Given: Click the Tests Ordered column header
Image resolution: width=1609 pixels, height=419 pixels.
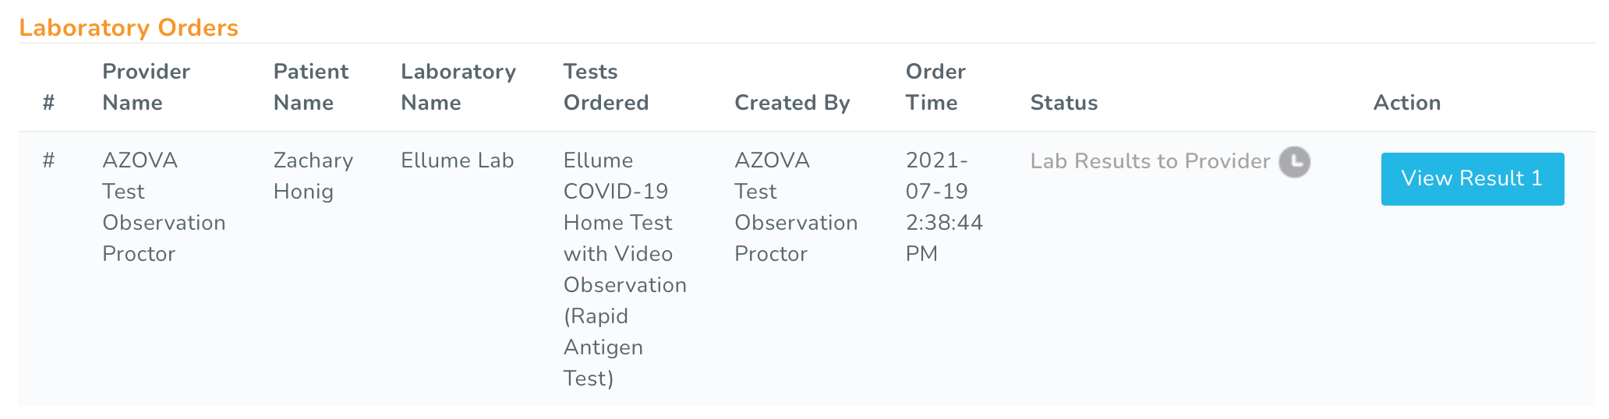Looking at the screenshot, I should [x=606, y=87].
